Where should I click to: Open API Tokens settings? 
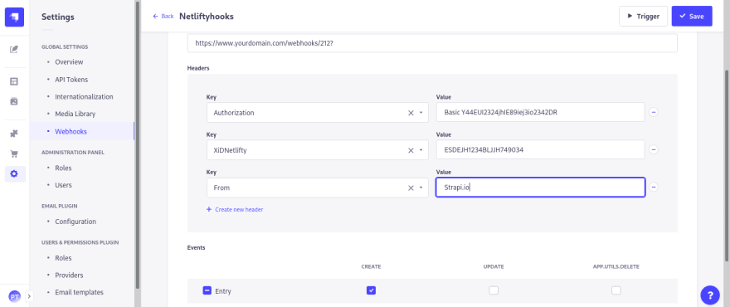pos(71,80)
